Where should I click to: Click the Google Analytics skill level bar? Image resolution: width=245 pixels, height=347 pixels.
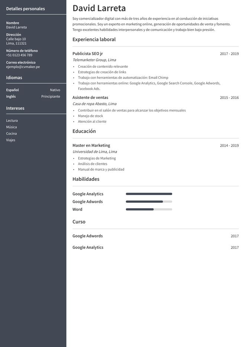click(x=149, y=194)
